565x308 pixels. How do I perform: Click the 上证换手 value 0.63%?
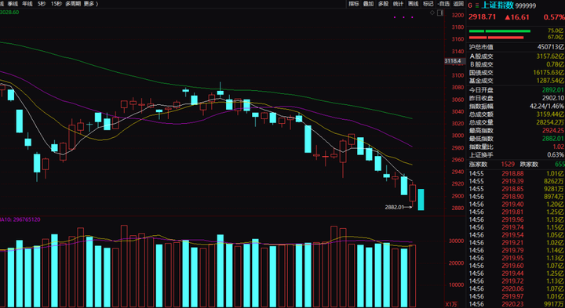pos(556,155)
